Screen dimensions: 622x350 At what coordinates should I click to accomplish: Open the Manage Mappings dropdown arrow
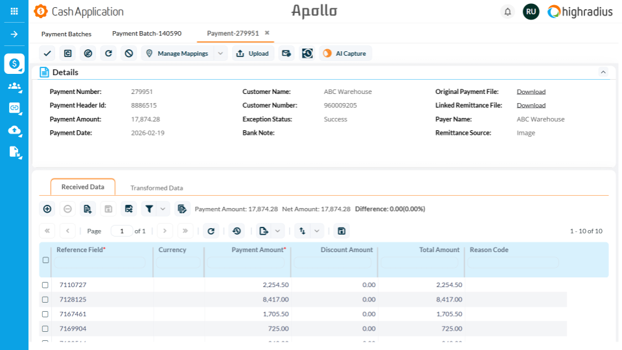[220, 54]
